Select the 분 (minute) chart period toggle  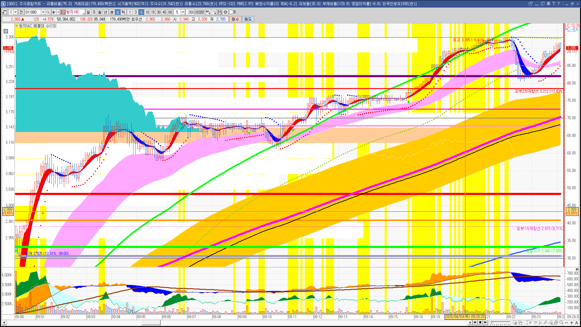(112, 12)
